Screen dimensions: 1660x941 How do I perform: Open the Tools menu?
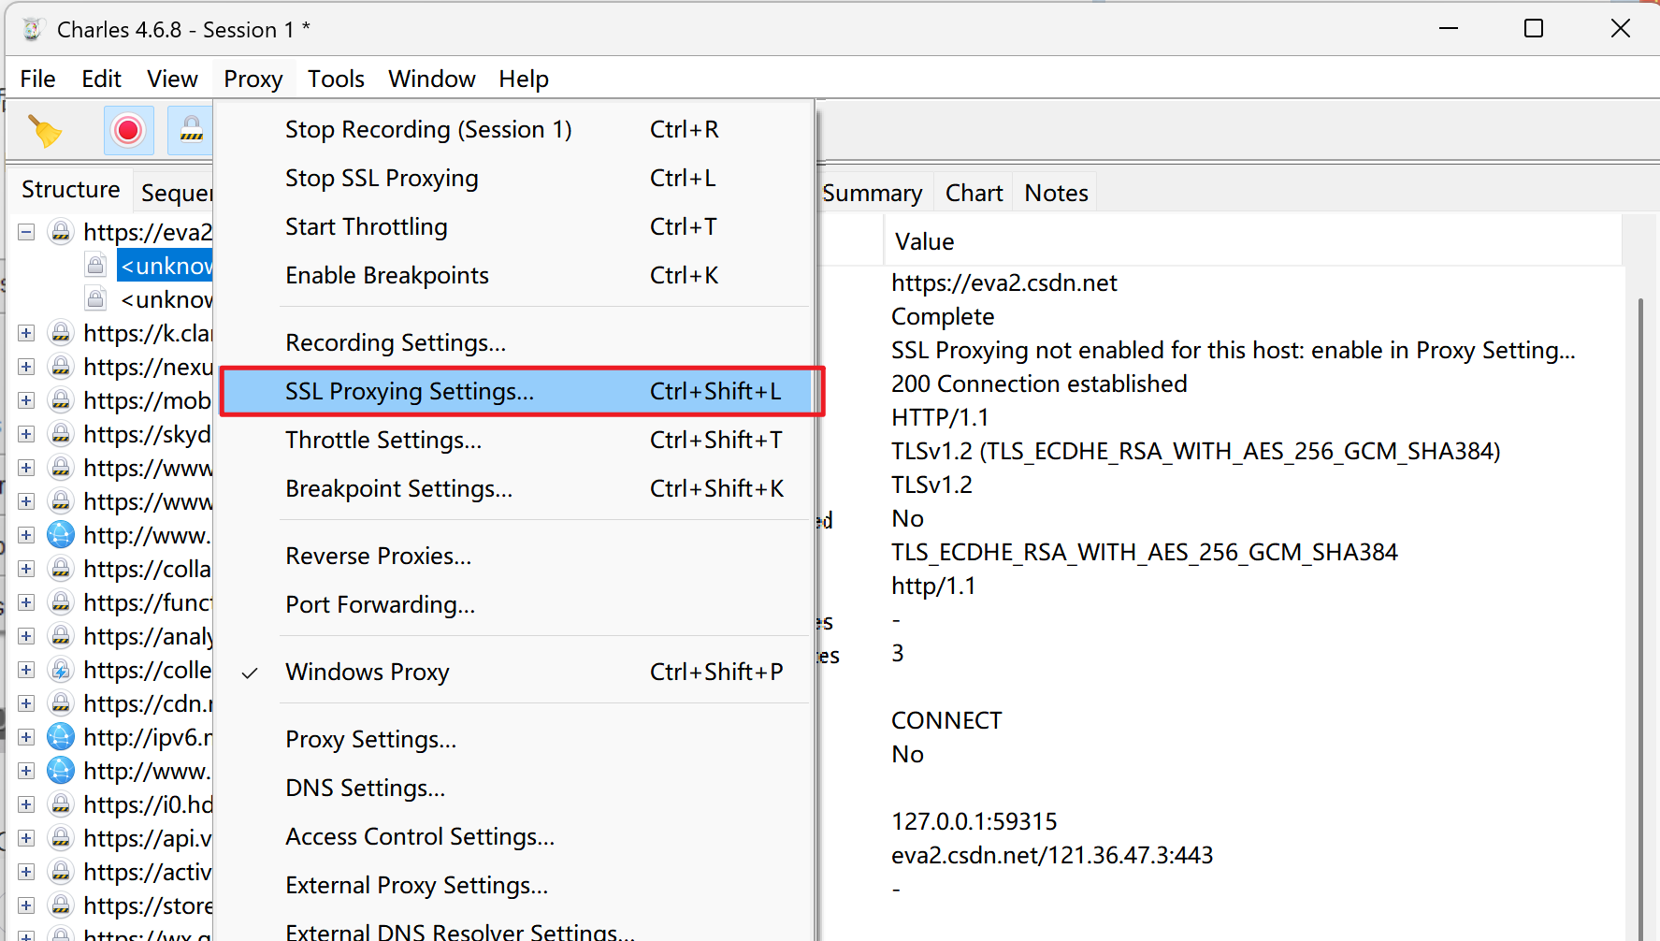[x=336, y=79]
